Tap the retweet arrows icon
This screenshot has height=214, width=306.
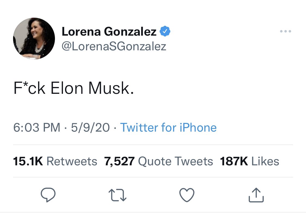(x=118, y=195)
